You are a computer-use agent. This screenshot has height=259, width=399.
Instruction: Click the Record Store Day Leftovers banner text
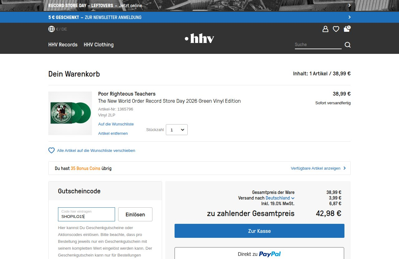click(x=95, y=6)
